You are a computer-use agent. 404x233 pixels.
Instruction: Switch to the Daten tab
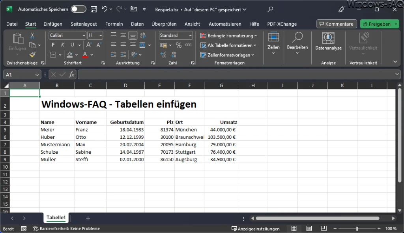137,24
